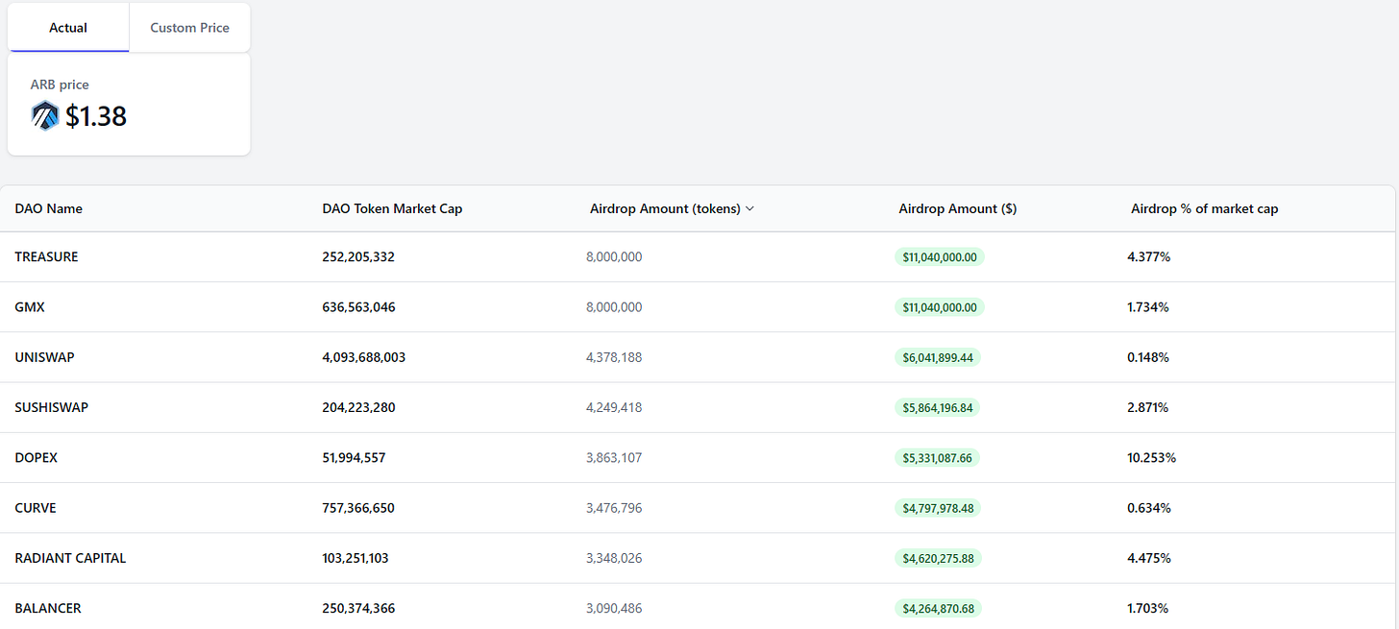Select the Actual tab
This screenshot has height=629, width=1399.
68,28
